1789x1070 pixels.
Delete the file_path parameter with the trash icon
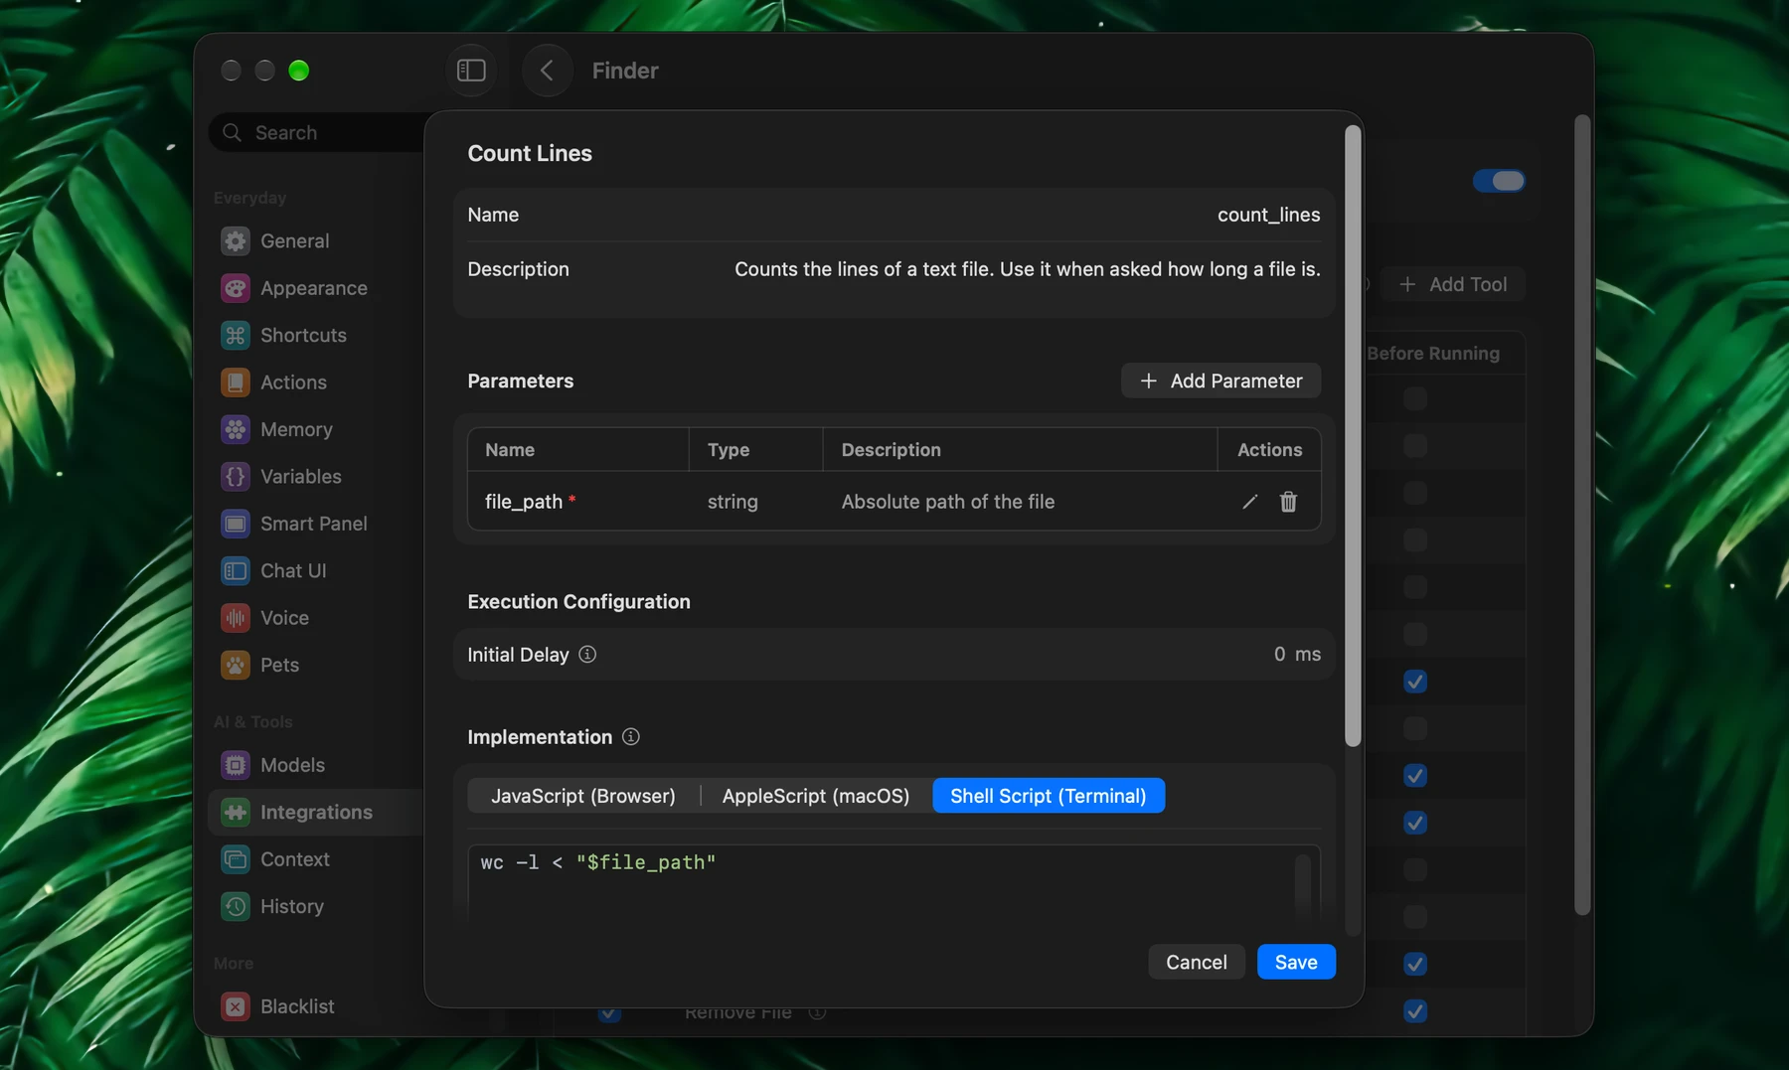coord(1288,502)
